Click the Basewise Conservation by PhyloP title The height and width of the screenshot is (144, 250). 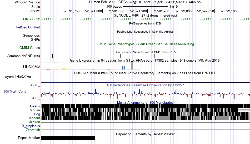point(145,85)
